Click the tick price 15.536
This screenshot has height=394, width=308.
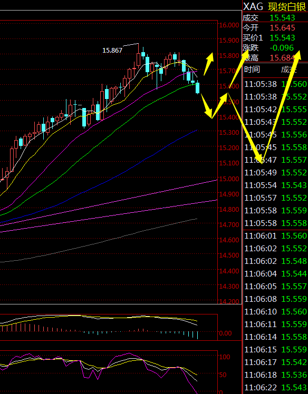pyautogui.click(x=294, y=375)
